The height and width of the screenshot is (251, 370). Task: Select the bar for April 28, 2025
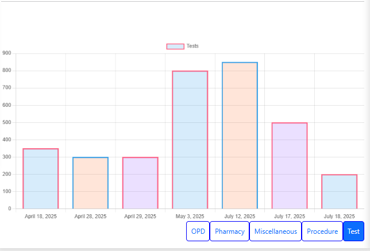pyautogui.click(x=90, y=183)
